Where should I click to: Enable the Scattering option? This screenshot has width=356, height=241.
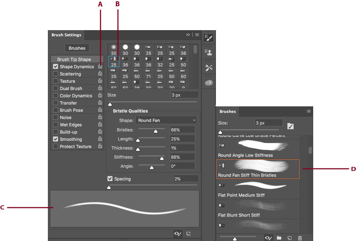click(56, 74)
